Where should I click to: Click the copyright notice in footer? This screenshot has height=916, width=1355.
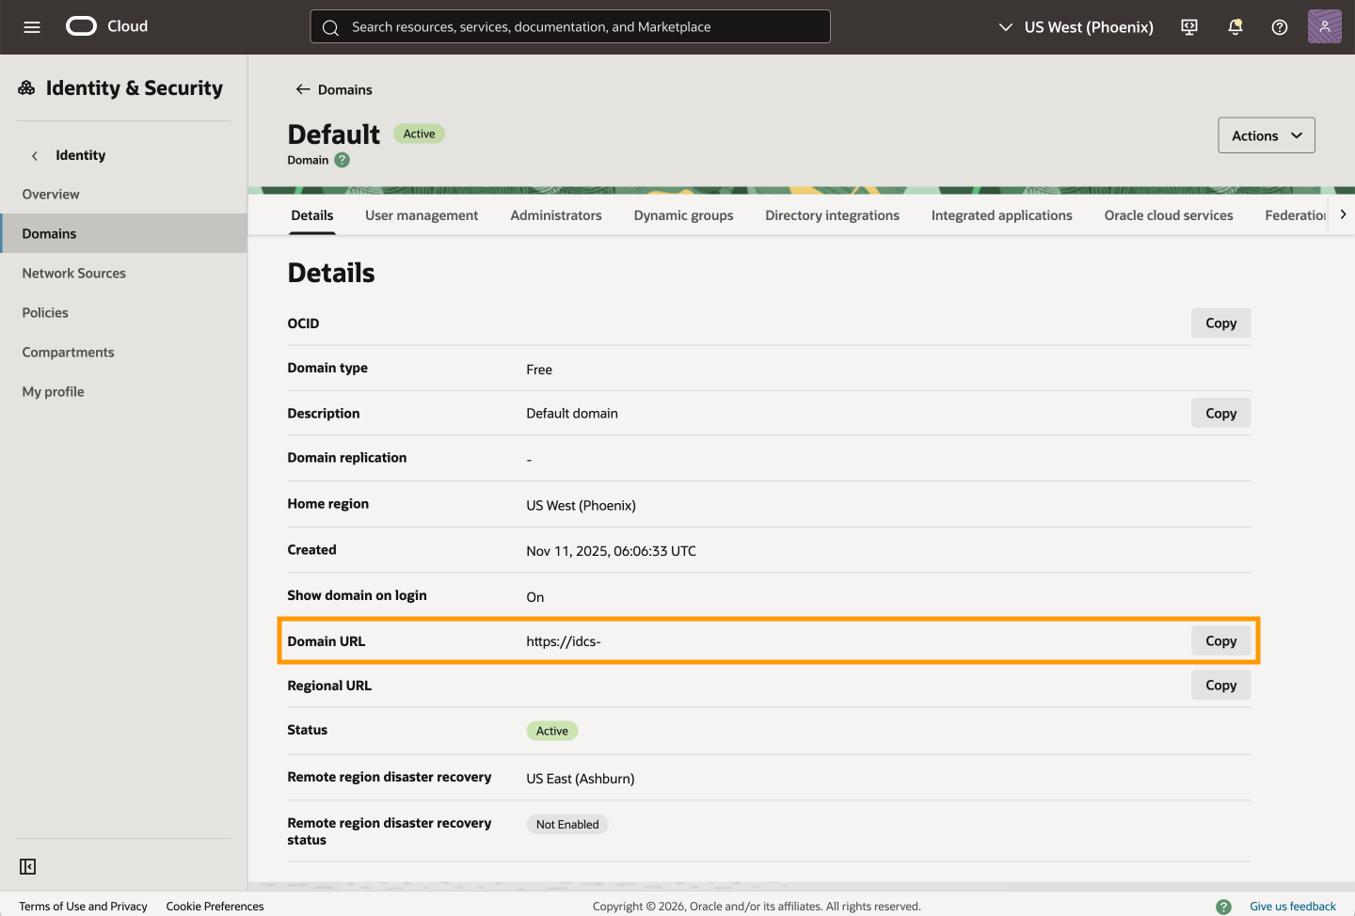[757, 907]
